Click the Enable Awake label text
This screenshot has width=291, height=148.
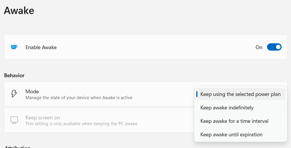(41, 47)
